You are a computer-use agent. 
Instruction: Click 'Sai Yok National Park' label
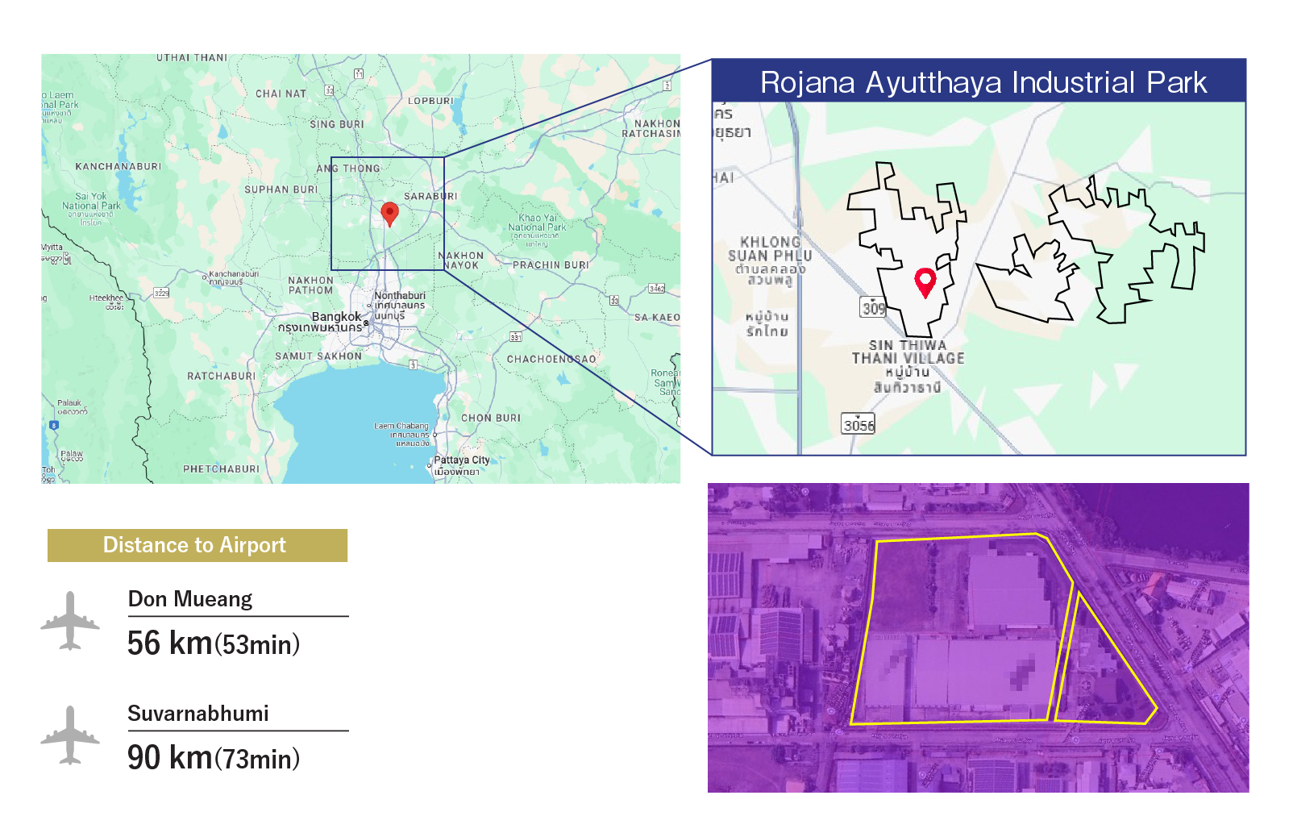[x=91, y=201]
